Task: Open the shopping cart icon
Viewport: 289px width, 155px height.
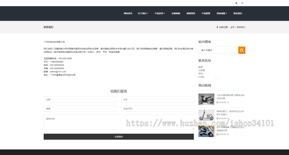Action: pyautogui.click(x=242, y=3)
